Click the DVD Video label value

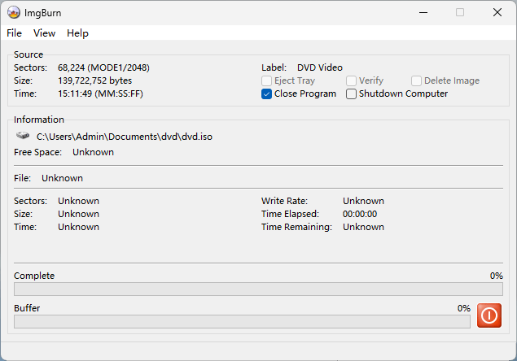click(x=320, y=67)
